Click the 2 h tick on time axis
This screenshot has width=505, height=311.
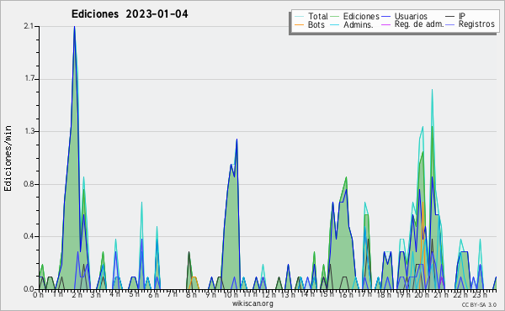tap(77, 295)
